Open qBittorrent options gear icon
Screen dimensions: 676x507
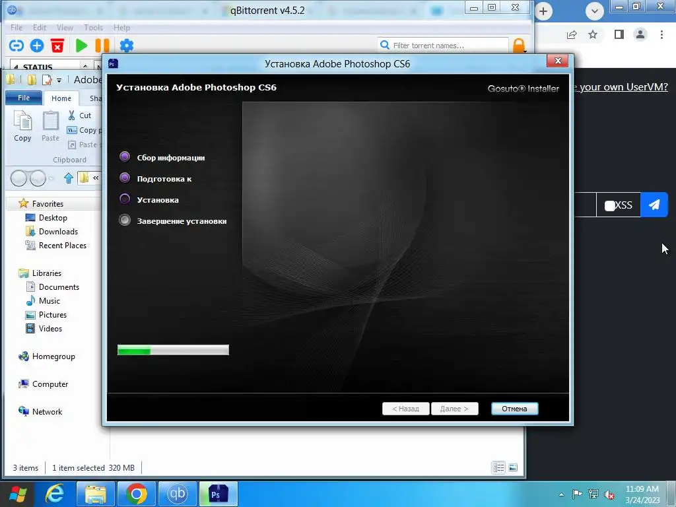(x=126, y=46)
